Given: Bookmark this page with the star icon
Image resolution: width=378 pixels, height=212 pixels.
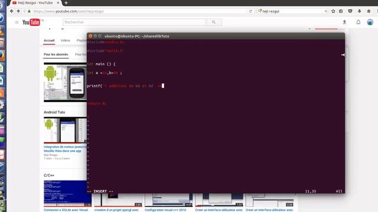Looking at the screenshot, I should [x=333, y=11].
